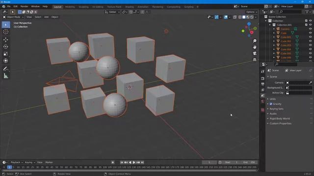Open Output properties tab

click(x=263, y=84)
